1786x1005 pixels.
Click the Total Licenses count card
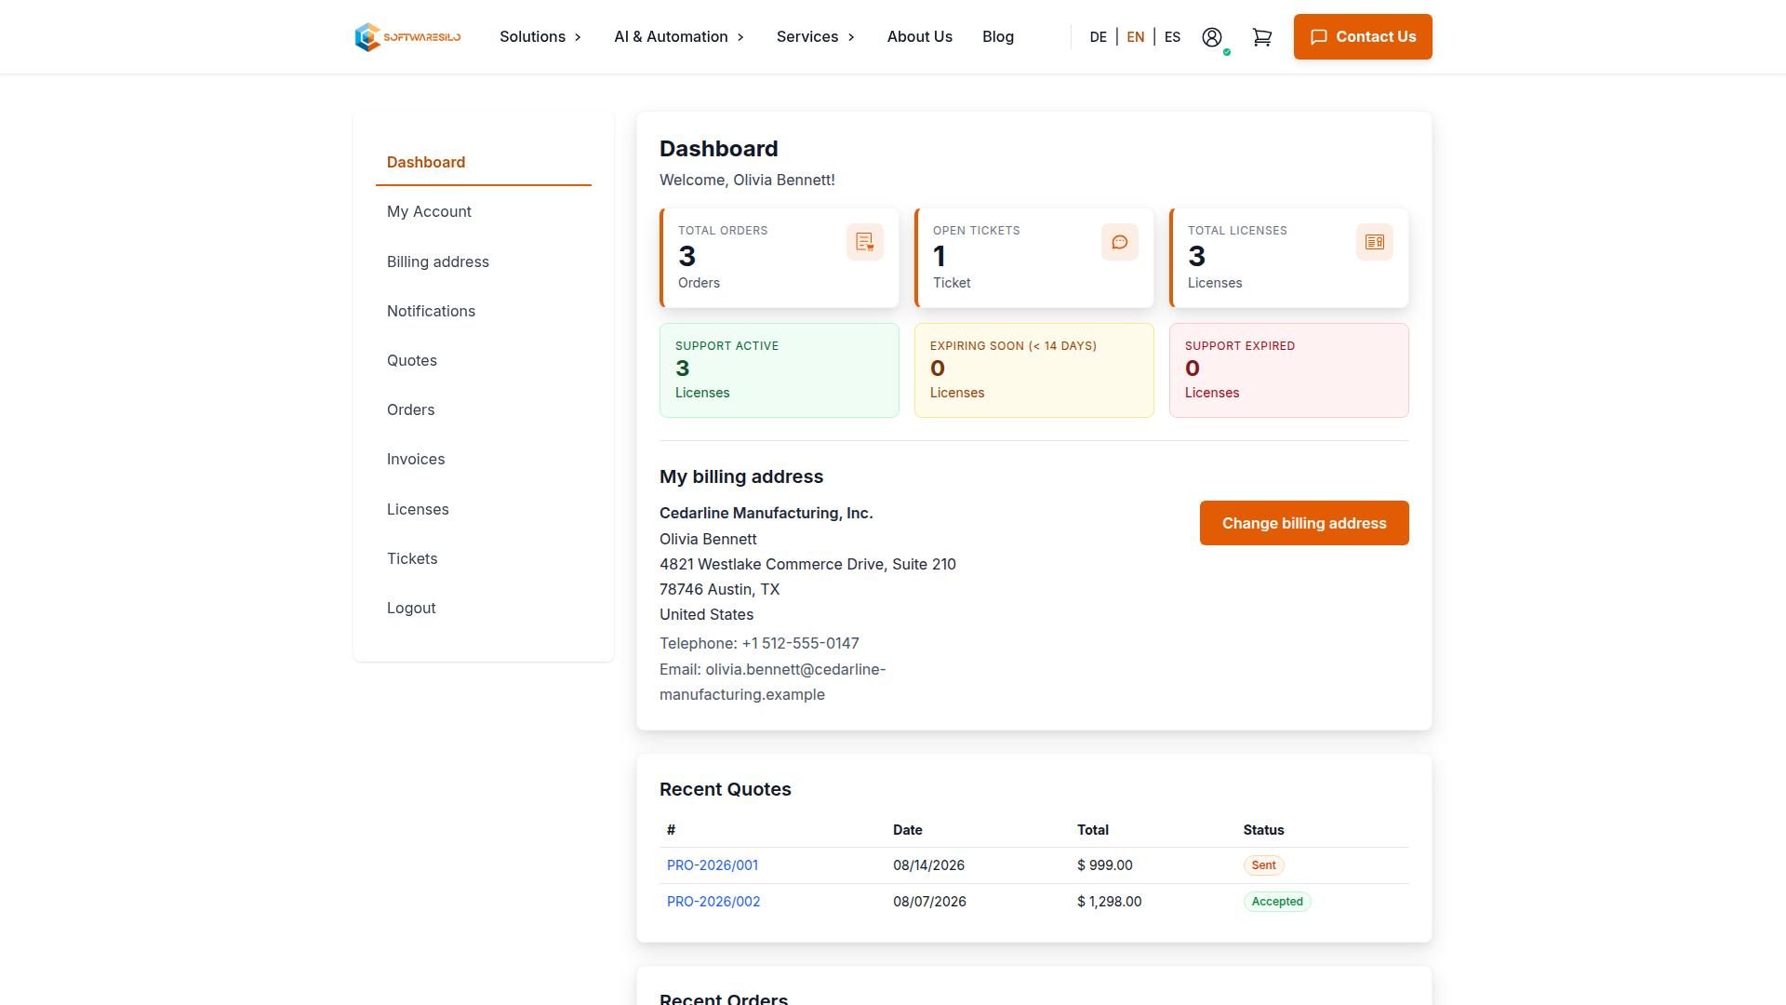tap(1289, 258)
